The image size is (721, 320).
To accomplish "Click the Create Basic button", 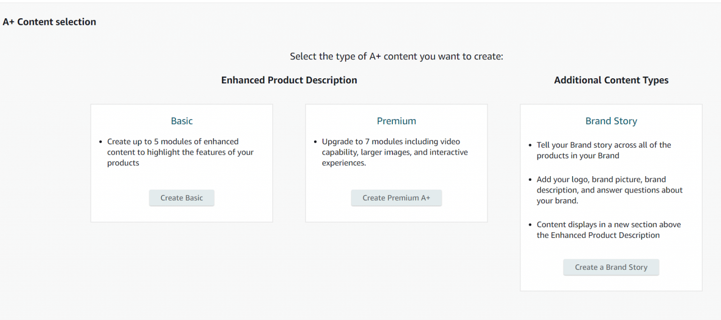I will (182, 198).
